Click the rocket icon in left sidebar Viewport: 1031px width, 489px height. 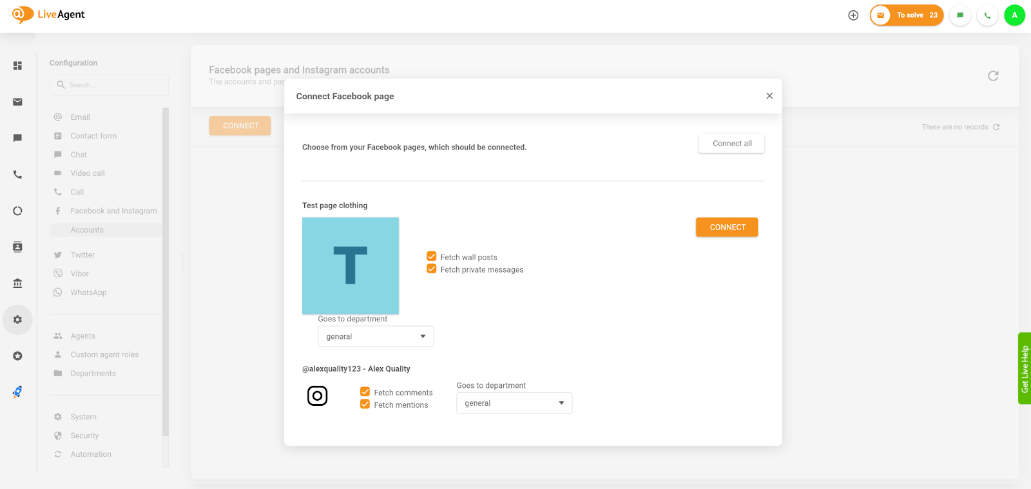17,392
